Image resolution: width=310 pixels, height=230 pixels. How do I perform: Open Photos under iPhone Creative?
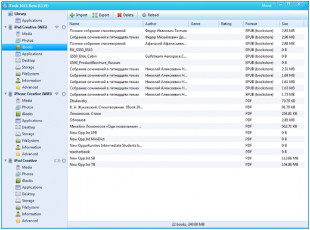(x=24, y=107)
